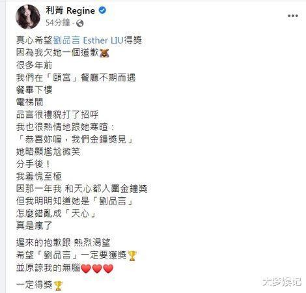Open the 利菁 Regine page name link
Screen dimensions: 306x293
pyautogui.click(x=70, y=10)
